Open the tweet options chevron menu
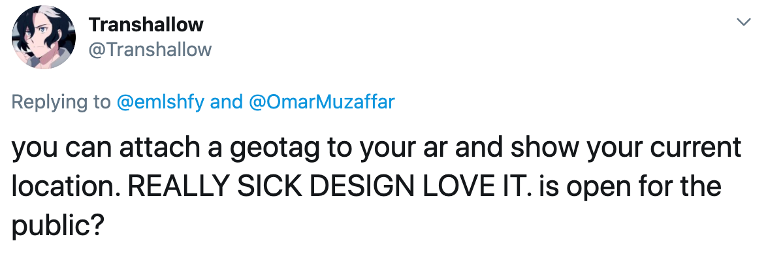 744,22
